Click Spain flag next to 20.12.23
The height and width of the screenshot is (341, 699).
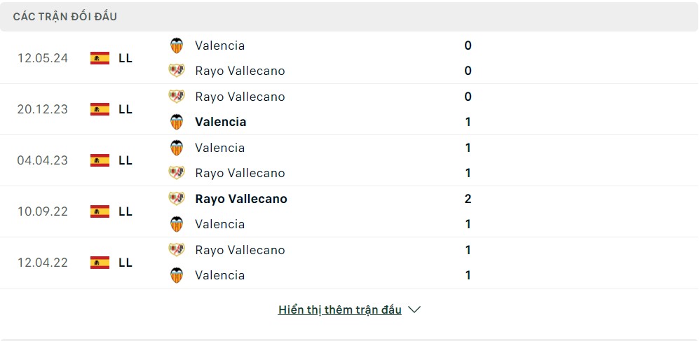[x=100, y=109]
